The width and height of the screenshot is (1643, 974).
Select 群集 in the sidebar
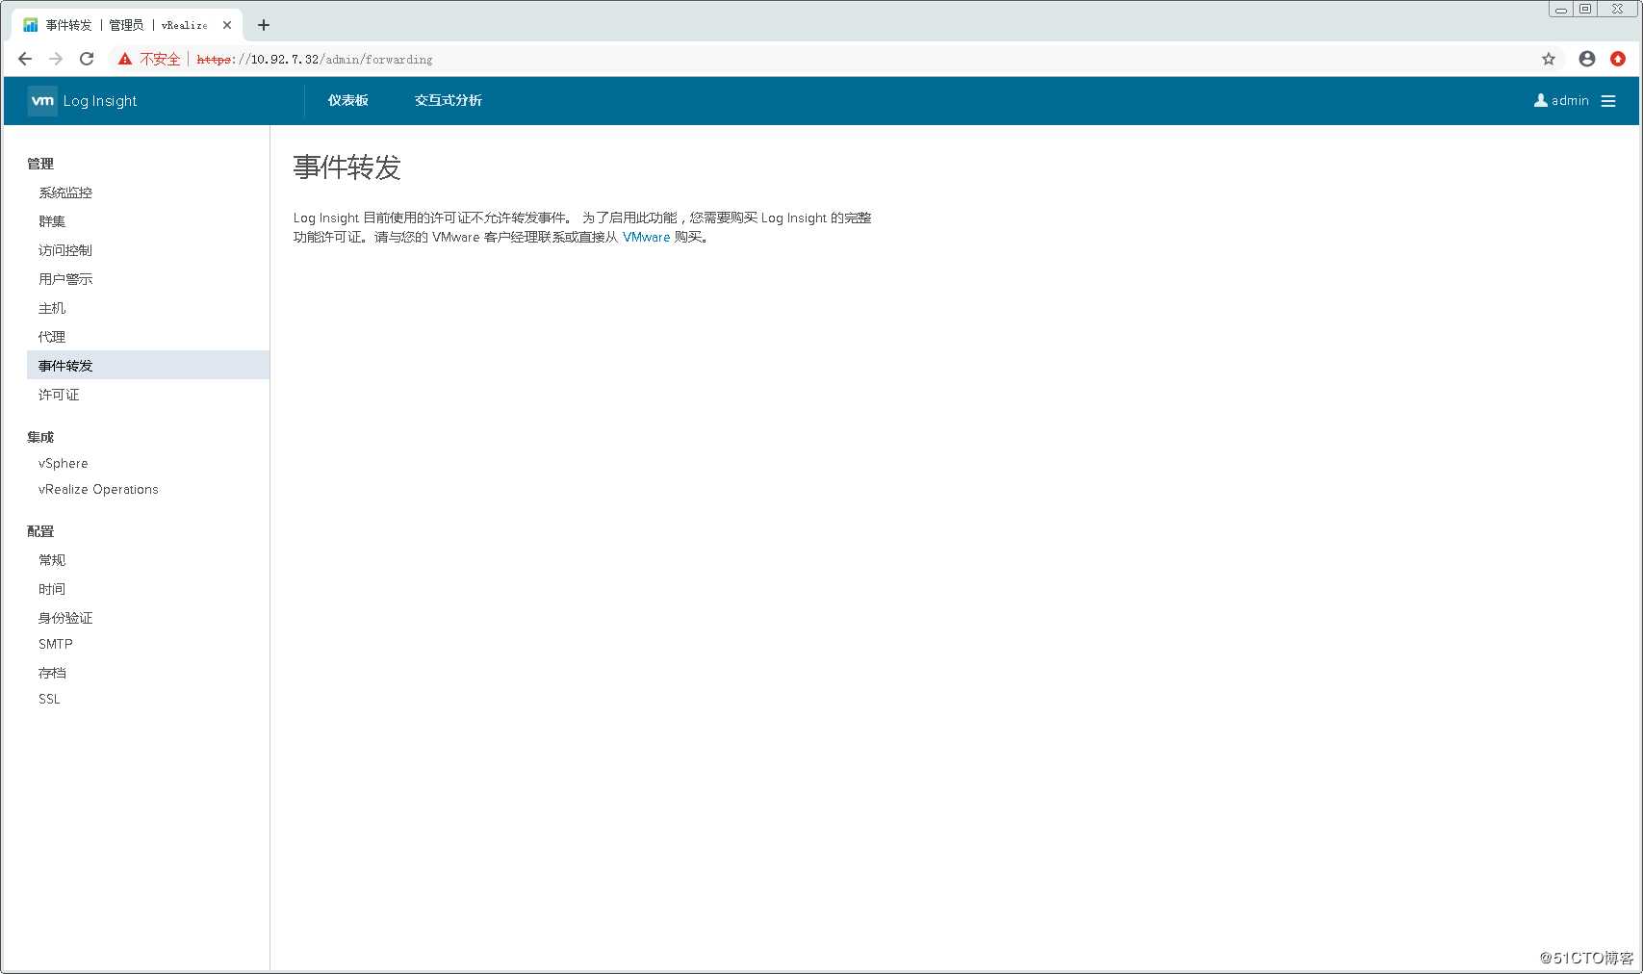(52, 221)
